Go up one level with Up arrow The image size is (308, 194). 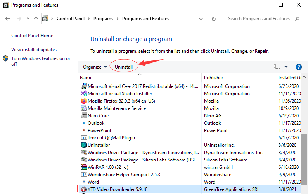[36, 19]
